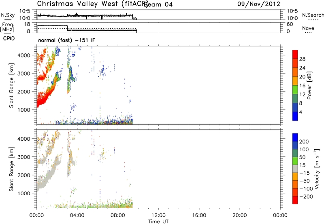The height and width of the screenshot is (224, 324).
Task: Select the red top segment of the Power colorbar
Action: pyautogui.click(x=295, y=54)
